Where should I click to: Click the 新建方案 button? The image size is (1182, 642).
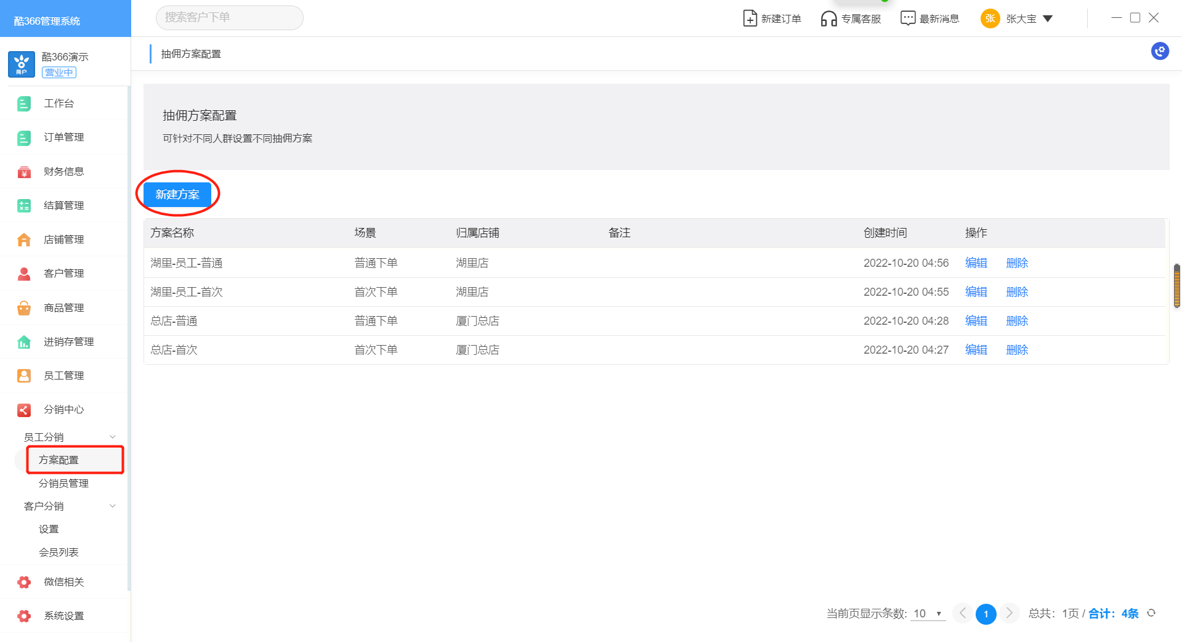[177, 195]
